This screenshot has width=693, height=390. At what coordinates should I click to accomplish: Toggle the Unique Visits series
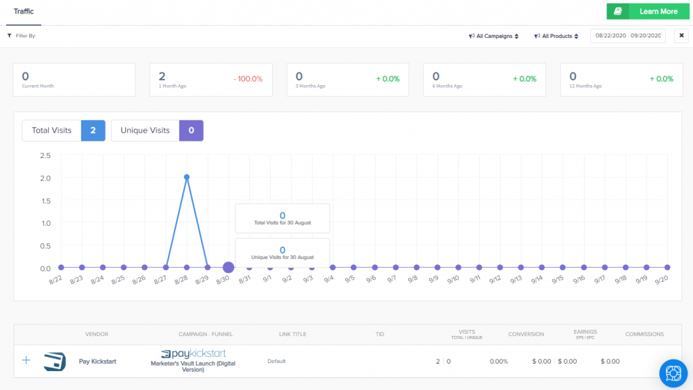(157, 130)
